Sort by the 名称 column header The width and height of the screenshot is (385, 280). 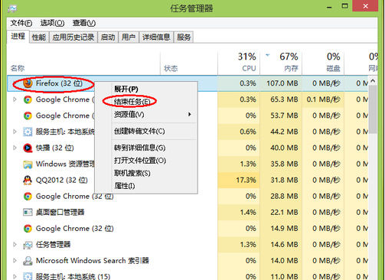[x=83, y=63]
